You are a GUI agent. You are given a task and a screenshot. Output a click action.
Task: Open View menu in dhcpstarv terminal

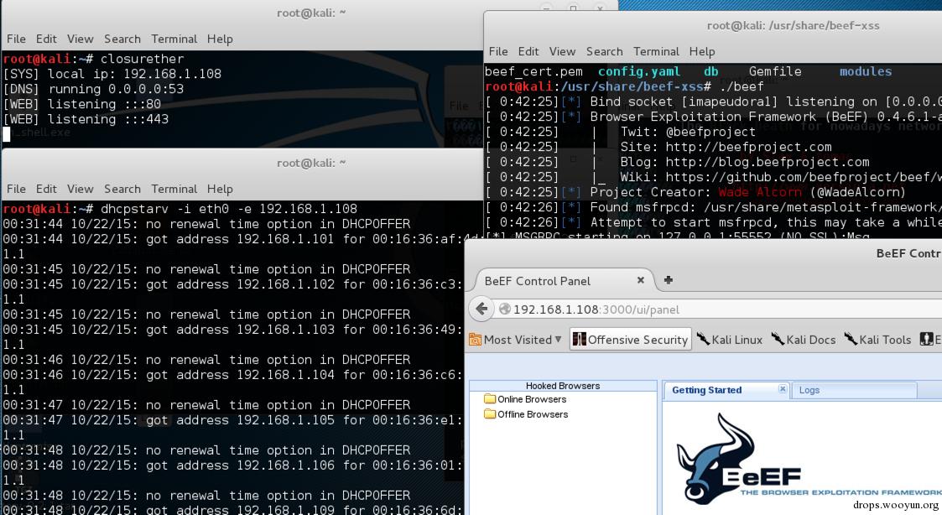click(x=80, y=190)
